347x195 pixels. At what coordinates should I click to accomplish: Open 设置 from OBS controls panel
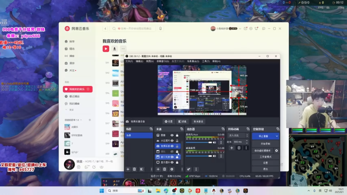click(x=265, y=163)
